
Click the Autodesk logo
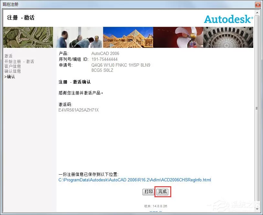coord(228,19)
